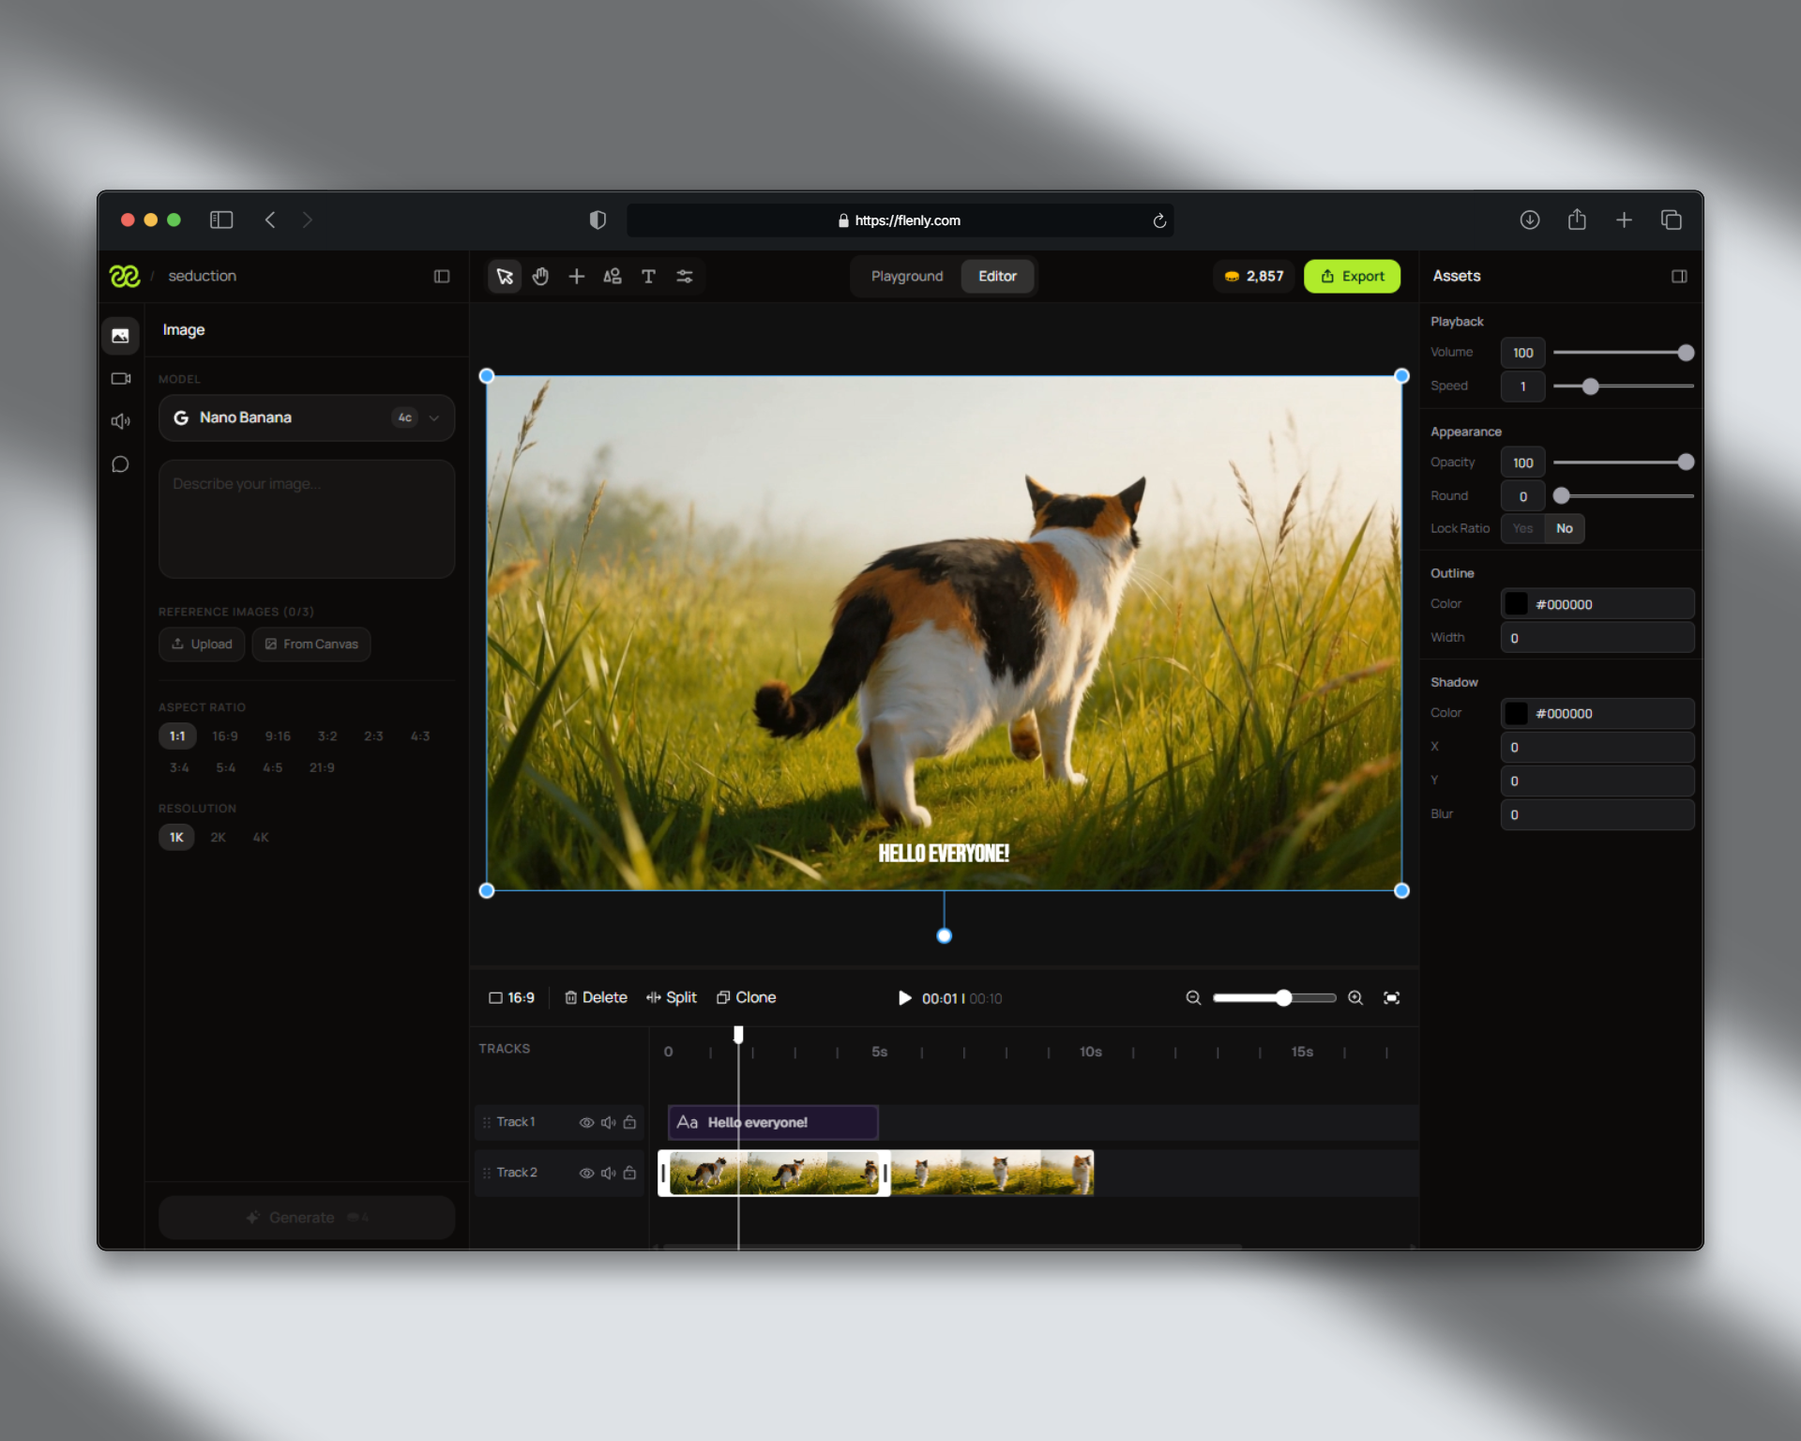Click the green Export button
Image resolution: width=1801 pixels, height=1441 pixels.
point(1352,276)
